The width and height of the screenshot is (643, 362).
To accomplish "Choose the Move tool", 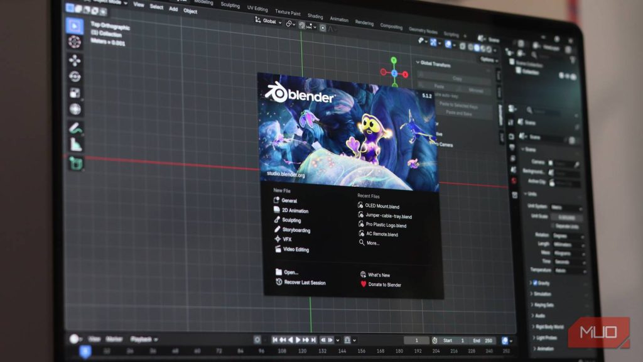I will pyautogui.click(x=75, y=60).
